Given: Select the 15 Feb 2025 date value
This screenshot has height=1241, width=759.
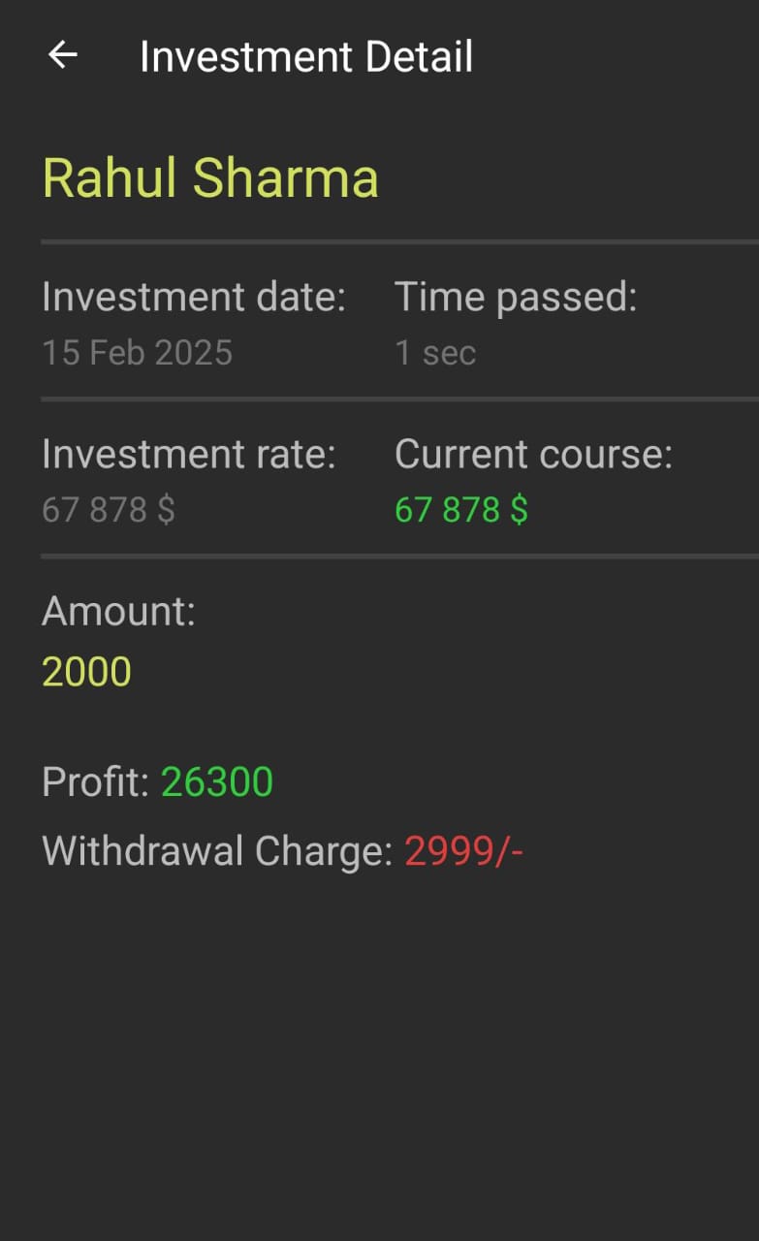Looking at the screenshot, I should click(x=137, y=352).
